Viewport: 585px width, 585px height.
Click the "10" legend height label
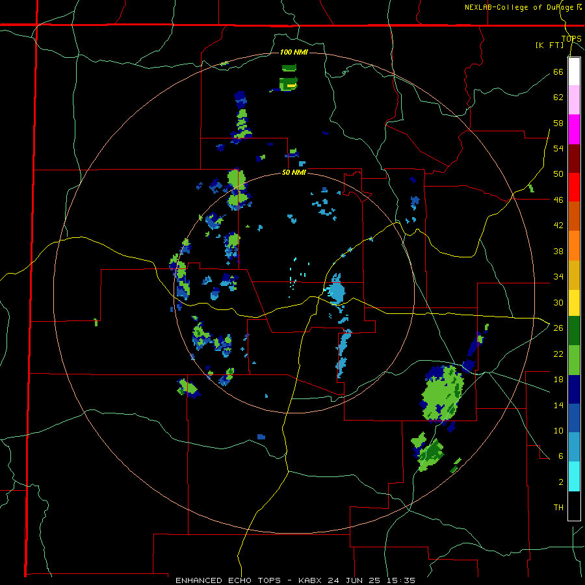(x=558, y=430)
